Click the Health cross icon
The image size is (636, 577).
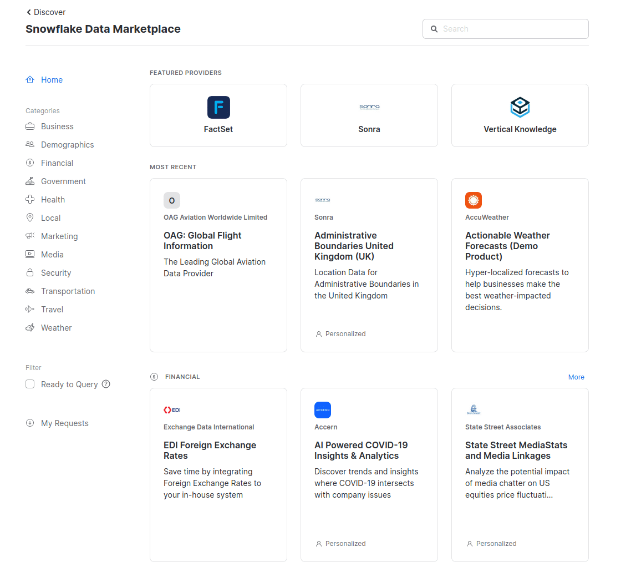coord(30,199)
